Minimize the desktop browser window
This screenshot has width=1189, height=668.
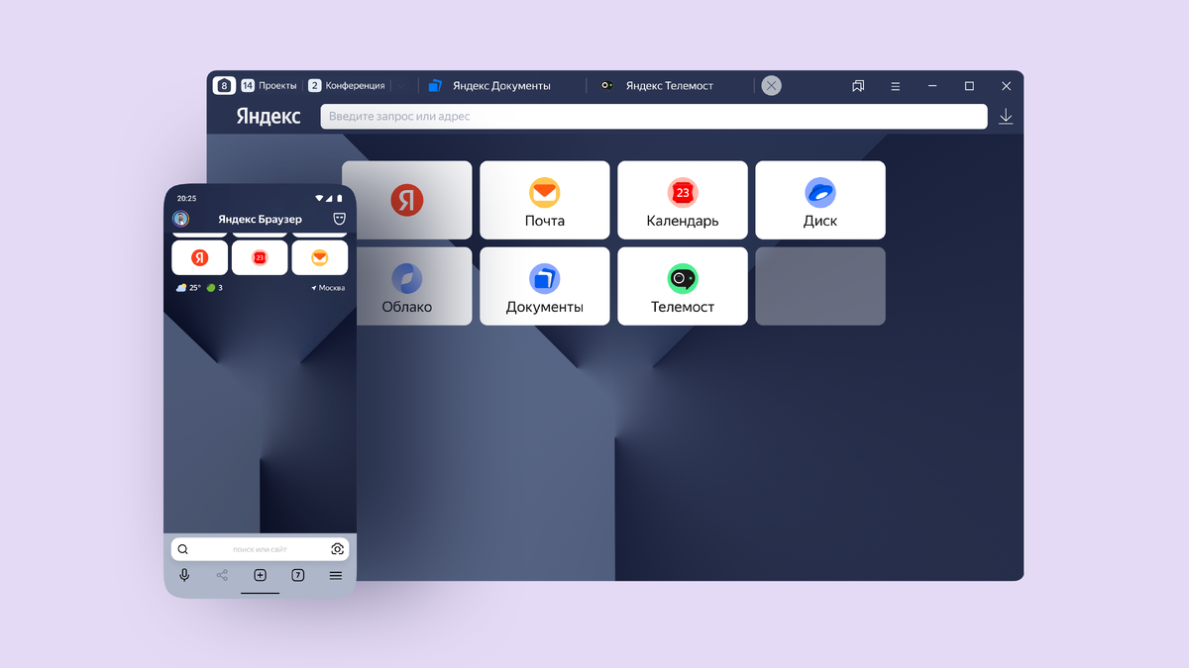coord(932,86)
